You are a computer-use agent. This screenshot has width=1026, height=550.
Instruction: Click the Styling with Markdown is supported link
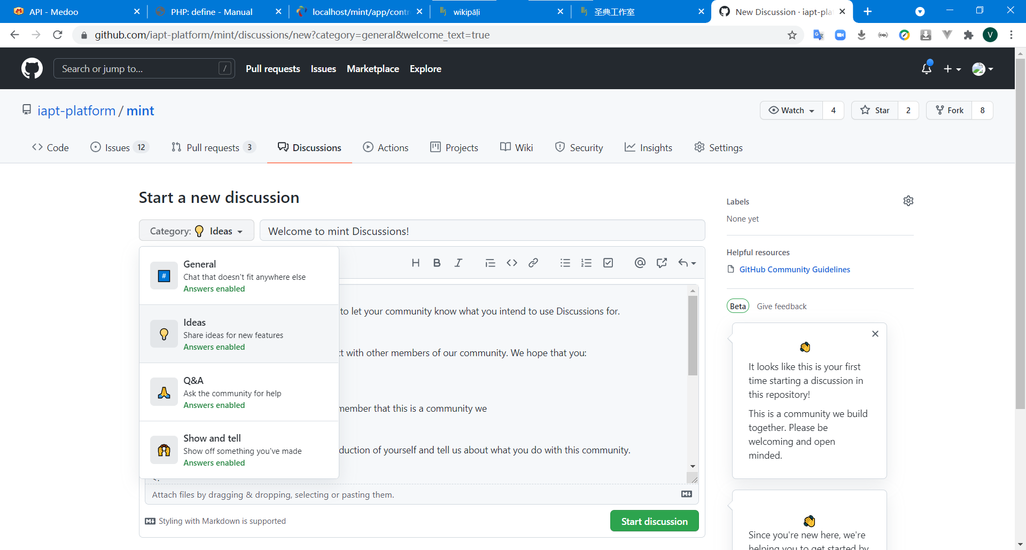click(215, 521)
